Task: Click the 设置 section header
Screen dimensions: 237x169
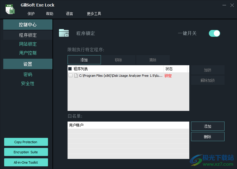Action: (28, 64)
